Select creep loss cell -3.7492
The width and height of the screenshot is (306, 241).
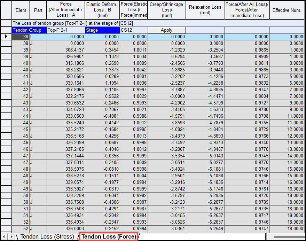(167, 142)
